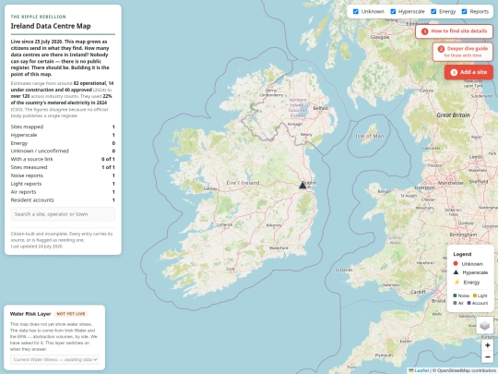Open the map layers control icon

(x=485, y=325)
